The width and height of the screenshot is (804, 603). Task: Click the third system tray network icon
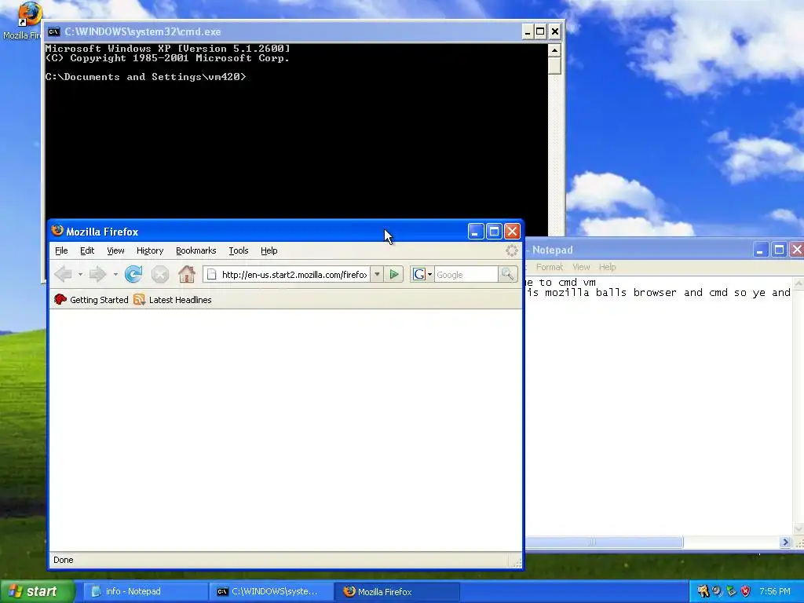point(731,592)
